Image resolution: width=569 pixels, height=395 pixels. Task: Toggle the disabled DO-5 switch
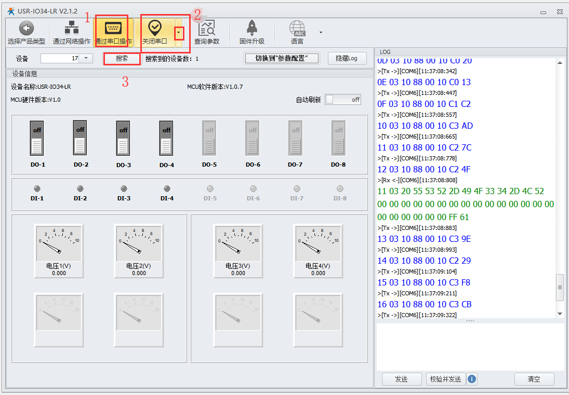coord(209,138)
